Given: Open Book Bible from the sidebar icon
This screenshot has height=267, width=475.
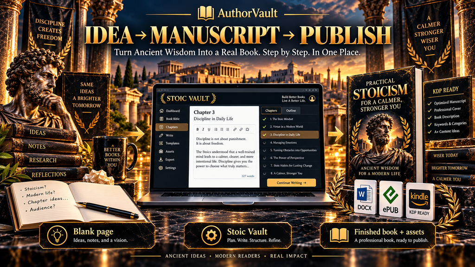Looking at the screenshot, I should 161,119.
